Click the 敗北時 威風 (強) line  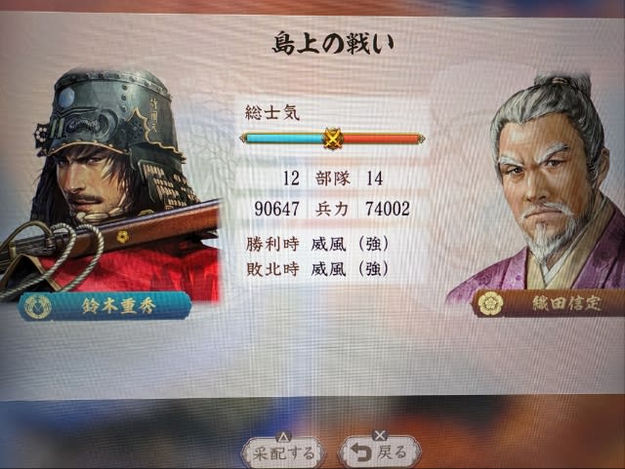pyautogui.click(x=317, y=269)
